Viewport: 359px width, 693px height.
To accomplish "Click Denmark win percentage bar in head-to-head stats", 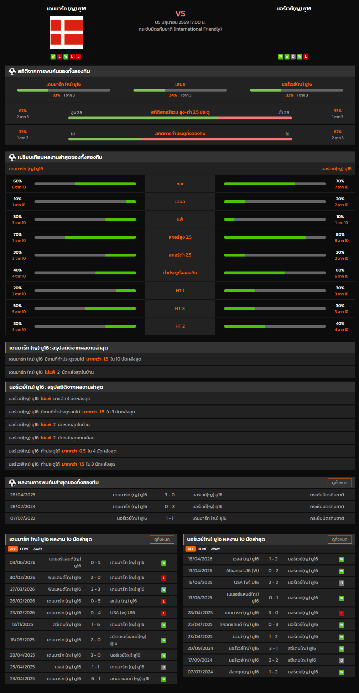I will coord(63,90).
